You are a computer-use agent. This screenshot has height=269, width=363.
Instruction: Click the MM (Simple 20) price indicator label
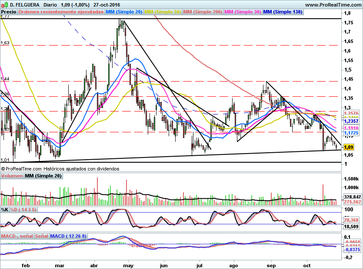tap(124, 12)
